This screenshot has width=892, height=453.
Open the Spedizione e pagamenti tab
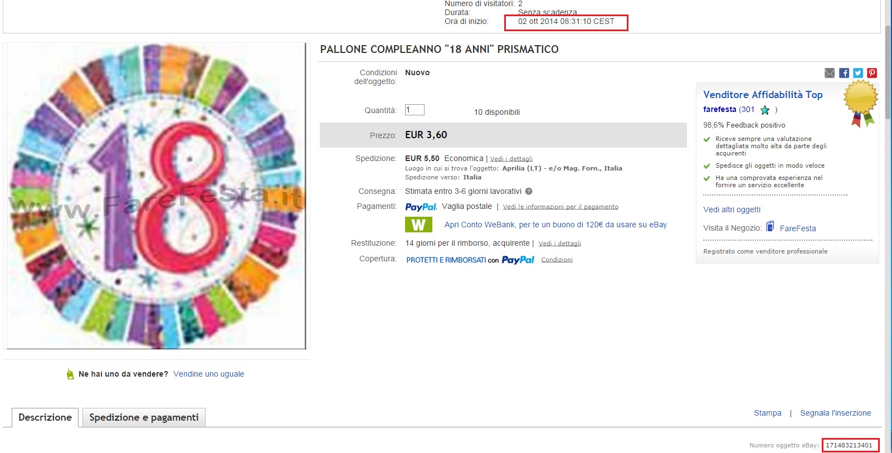coord(144,417)
